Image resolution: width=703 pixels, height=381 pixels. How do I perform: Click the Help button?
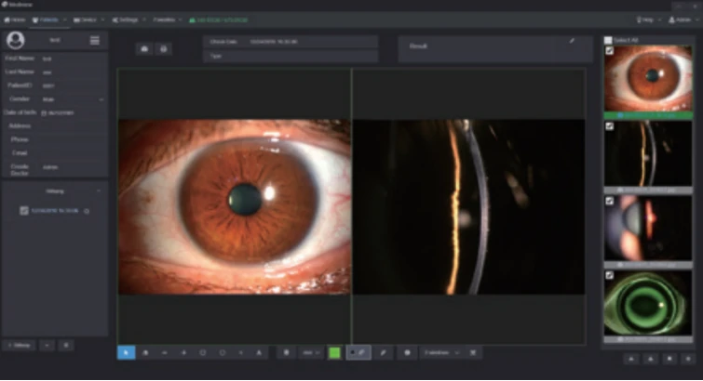(645, 19)
